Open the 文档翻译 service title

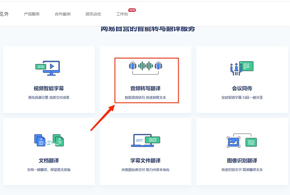pyautogui.click(x=49, y=161)
